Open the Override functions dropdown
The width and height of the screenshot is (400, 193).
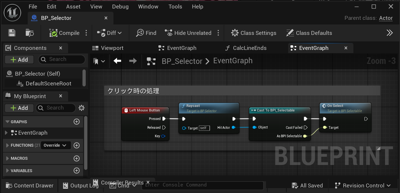(x=56, y=145)
